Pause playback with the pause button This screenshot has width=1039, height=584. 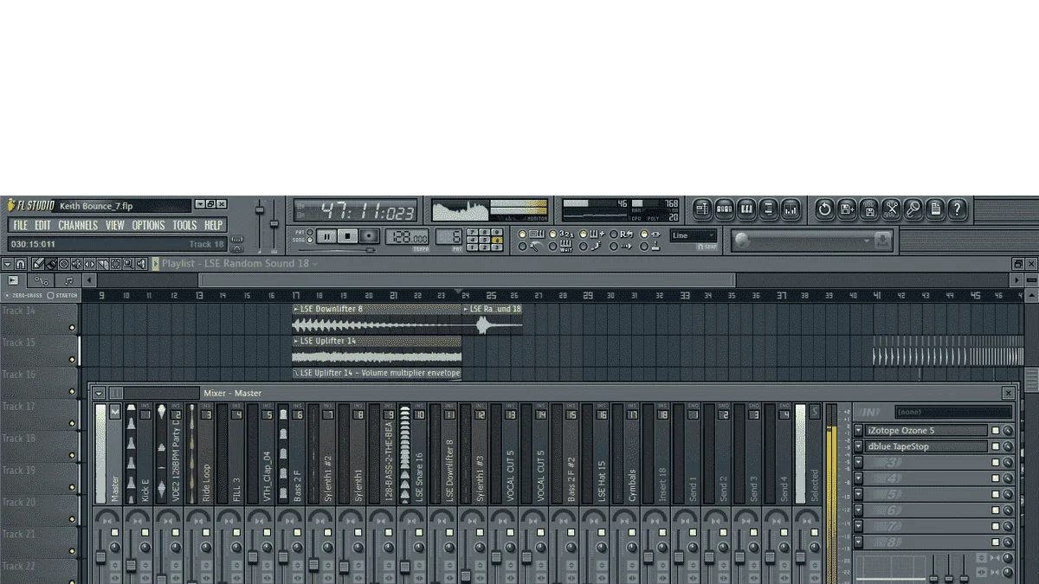326,235
